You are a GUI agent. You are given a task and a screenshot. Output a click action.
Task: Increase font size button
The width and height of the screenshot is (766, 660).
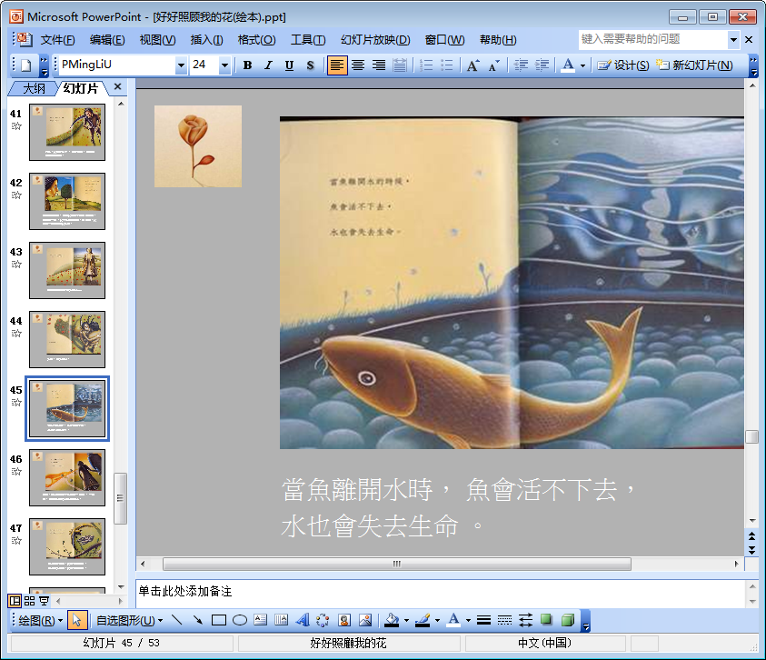(x=473, y=65)
